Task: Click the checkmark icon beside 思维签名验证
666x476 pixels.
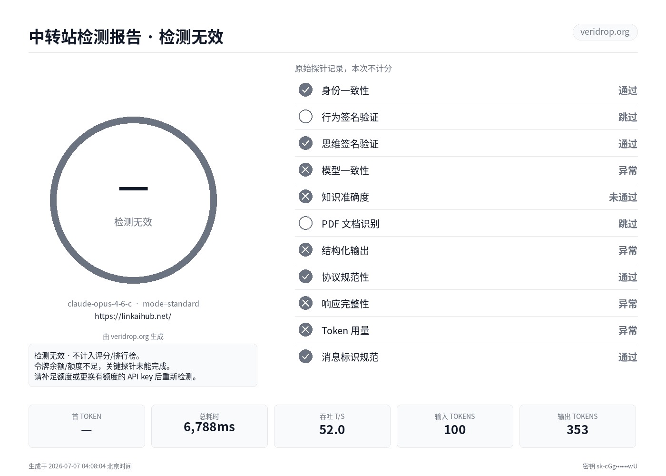Action: pos(305,143)
